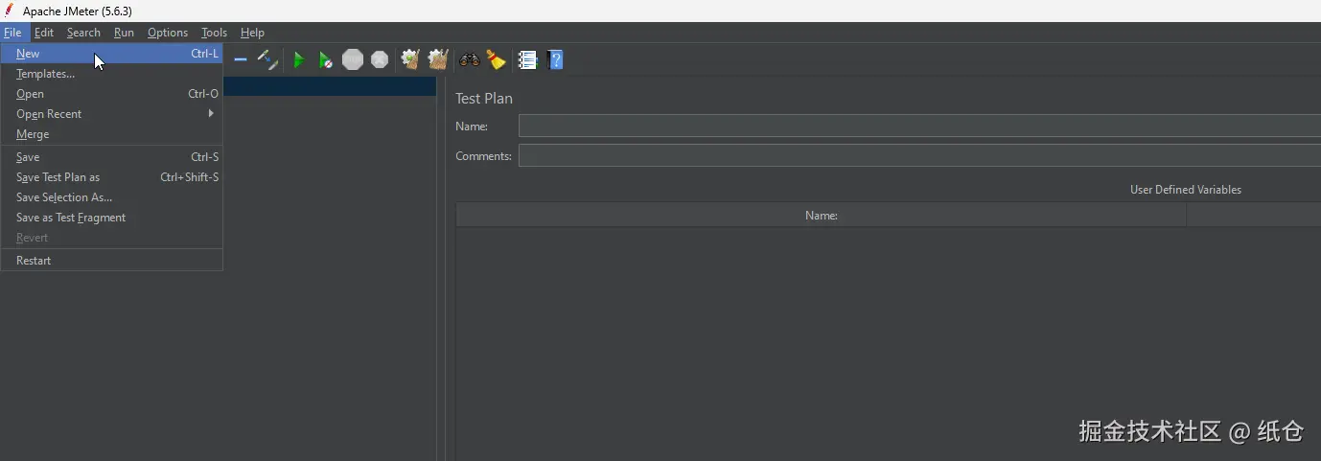Click the Comments input field
The height and width of the screenshot is (461, 1321).
coord(919,155)
